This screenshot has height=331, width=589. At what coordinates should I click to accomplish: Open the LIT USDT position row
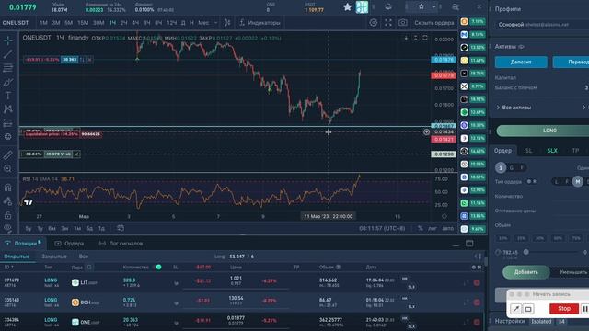click(242, 282)
